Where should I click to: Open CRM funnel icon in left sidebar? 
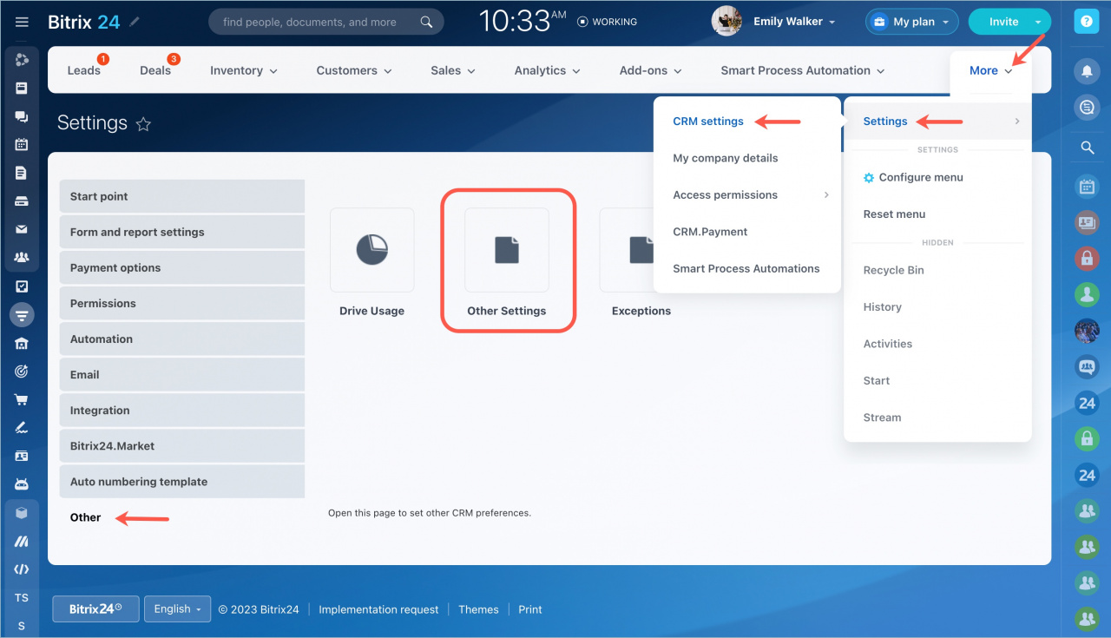[22, 314]
